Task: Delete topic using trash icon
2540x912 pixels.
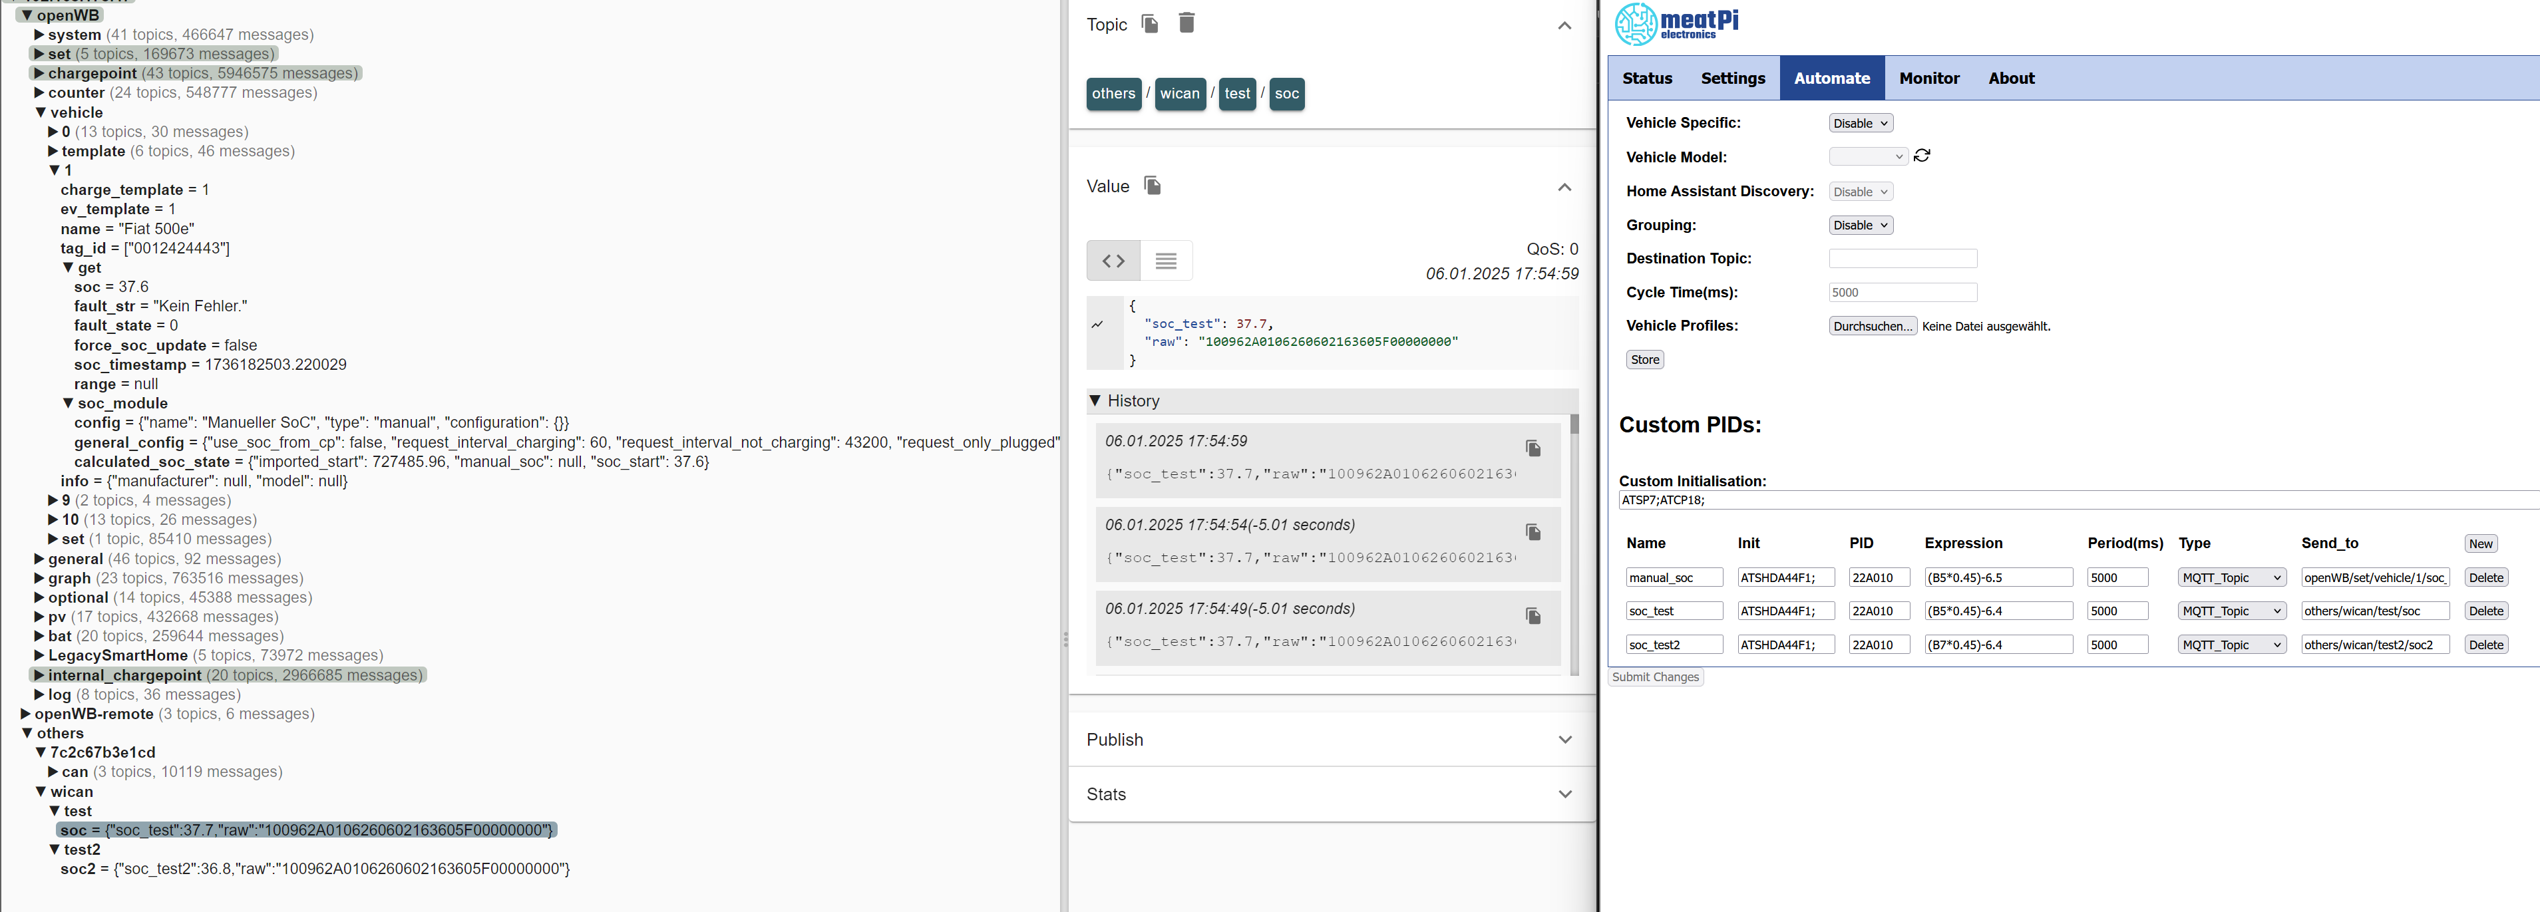Action: 1186,24
